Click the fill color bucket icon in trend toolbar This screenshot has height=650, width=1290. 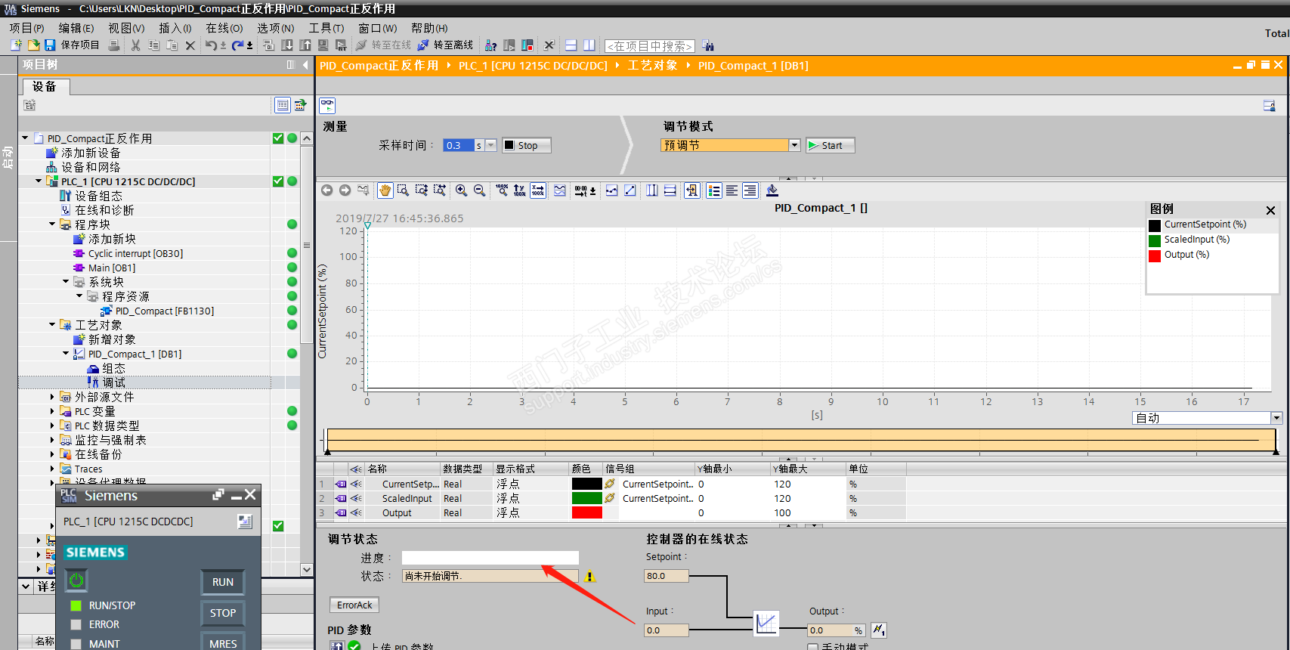(772, 190)
